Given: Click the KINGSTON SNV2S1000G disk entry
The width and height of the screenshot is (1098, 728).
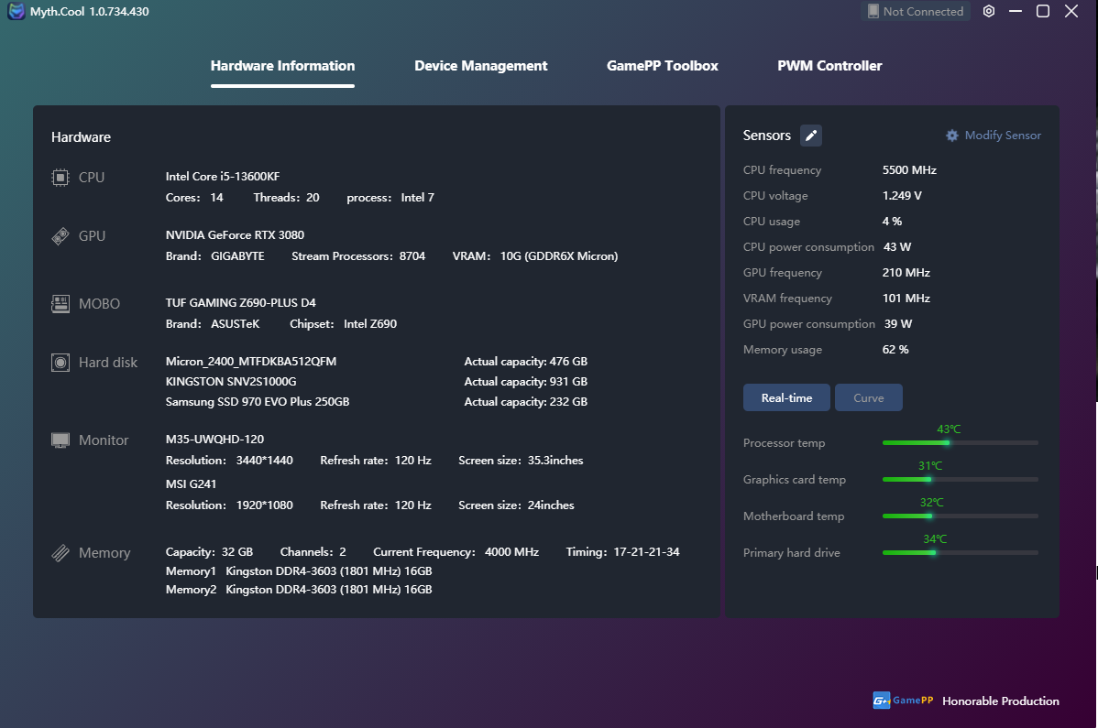Looking at the screenshot, I should 231,382.
